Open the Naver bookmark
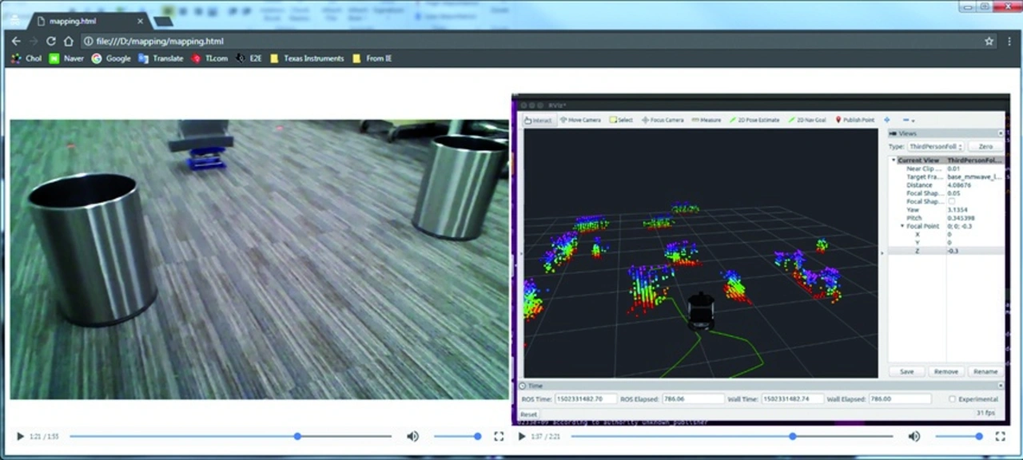Viewport: 1023px width, 460px height. (x=66, y=58)
